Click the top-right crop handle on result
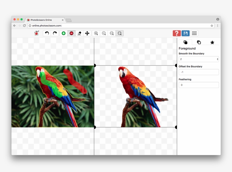The width and height of the screenshot is (232, 172). [176, 66]
